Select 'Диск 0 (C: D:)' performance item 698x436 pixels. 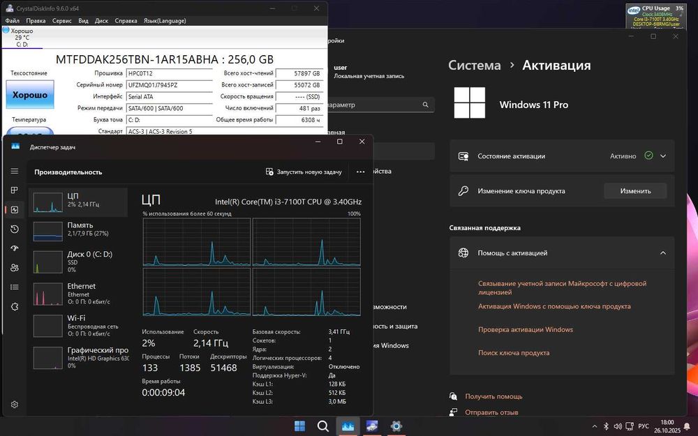click(78, 261)
